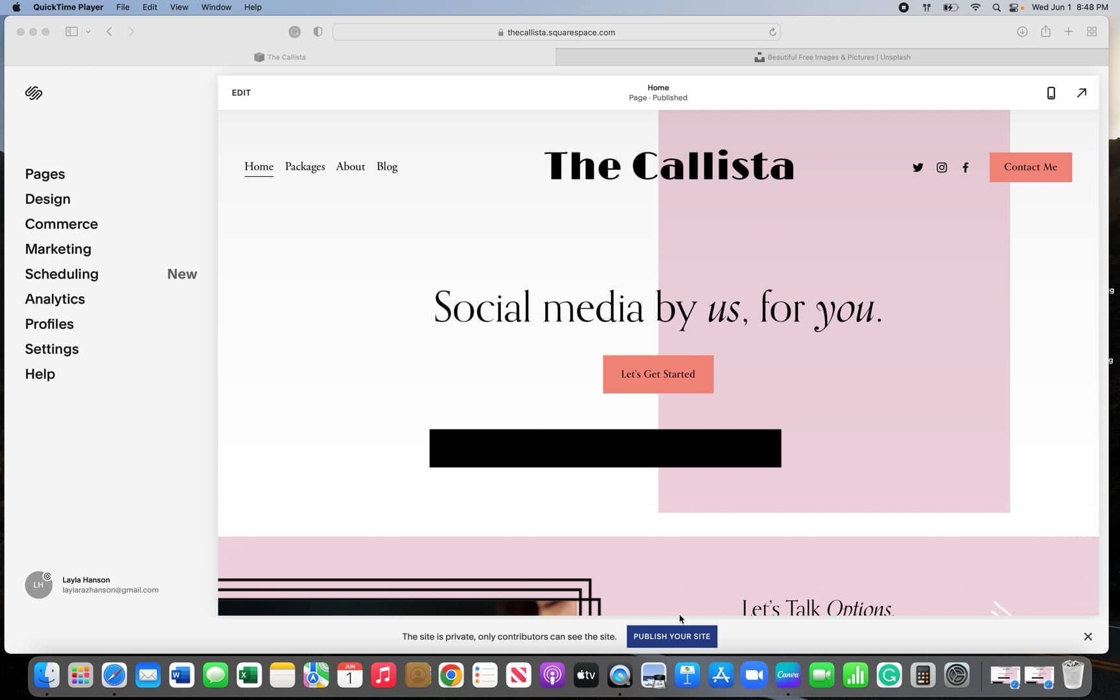Select the Facebook icon in the site header
Viewport: 1120px width, 700px height.
[965, 167]
